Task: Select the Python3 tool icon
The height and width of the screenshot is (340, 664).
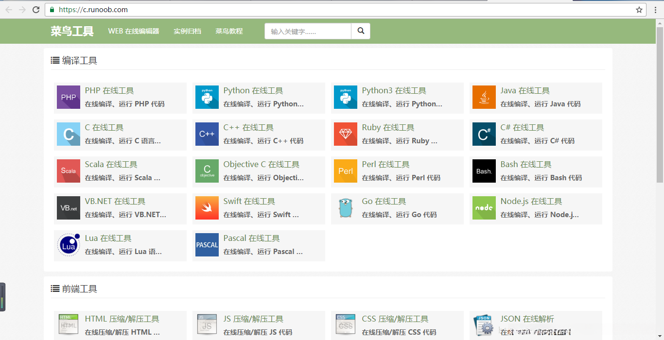Action: click(346, 97)
